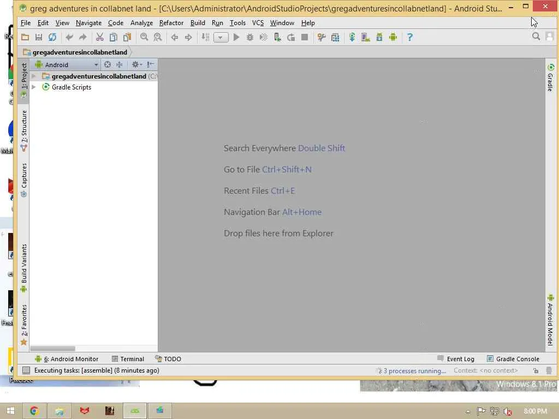
Task: Click the Cut scissors icon
Action: click(100, 37)
